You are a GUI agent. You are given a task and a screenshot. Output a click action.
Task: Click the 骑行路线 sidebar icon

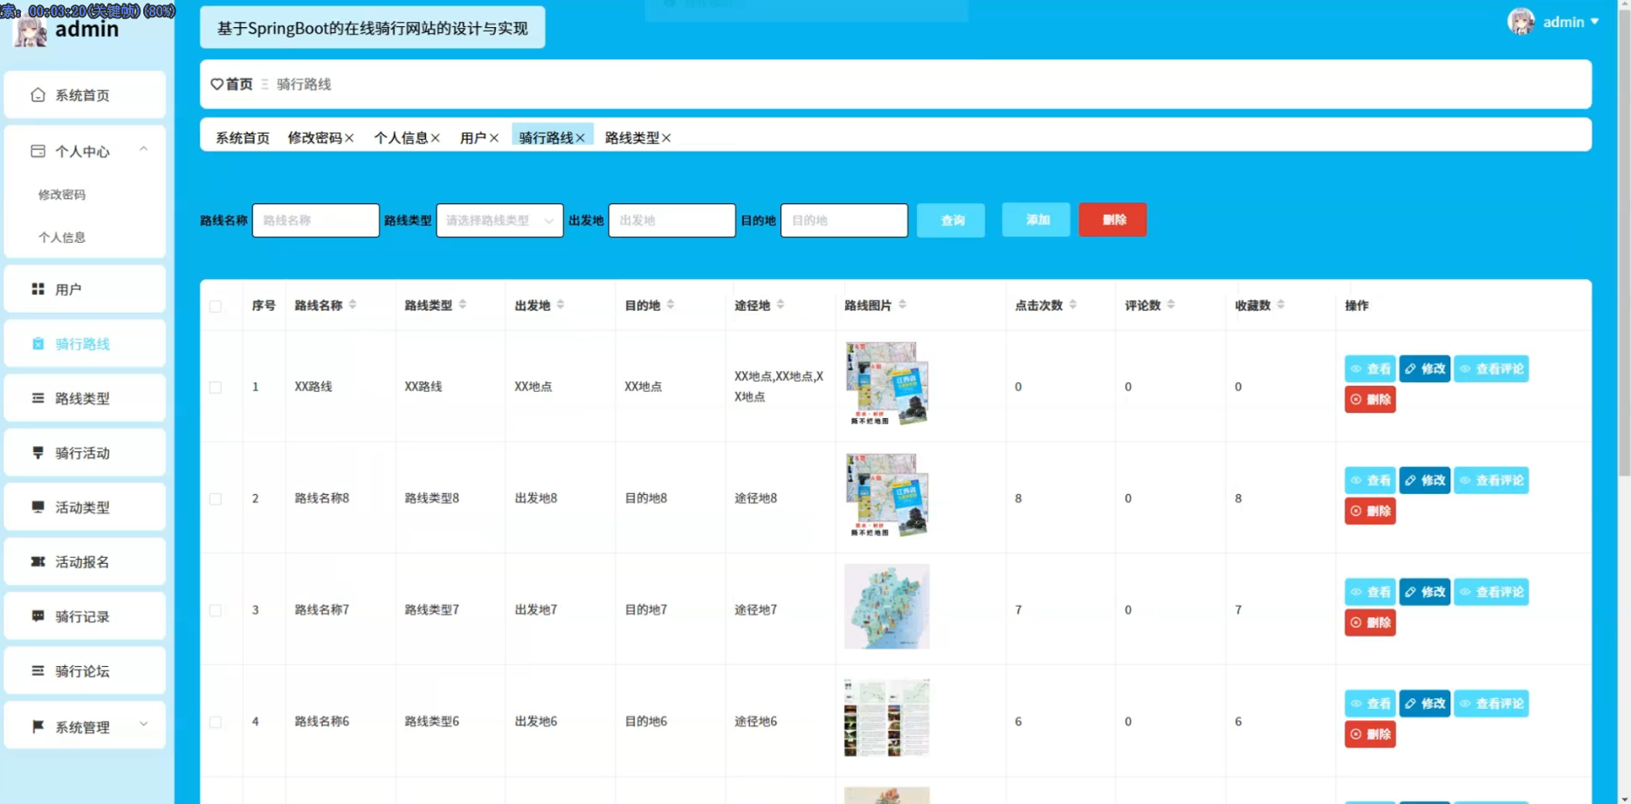tap(38, 344)
